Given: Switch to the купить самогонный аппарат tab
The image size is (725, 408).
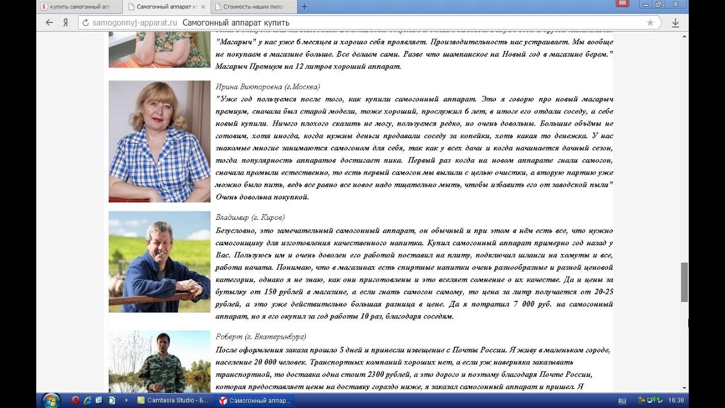Looking at the screenshot, I should coord(80,7).
